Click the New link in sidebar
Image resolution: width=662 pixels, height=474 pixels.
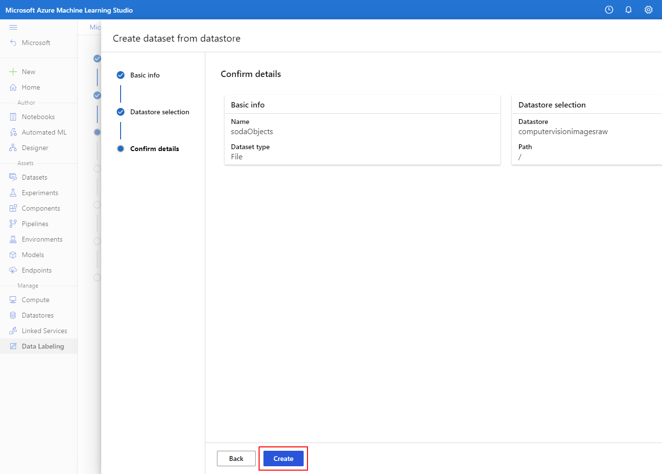click(29, 72)
